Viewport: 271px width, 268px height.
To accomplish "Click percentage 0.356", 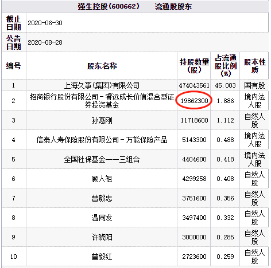I will [225, 198].
